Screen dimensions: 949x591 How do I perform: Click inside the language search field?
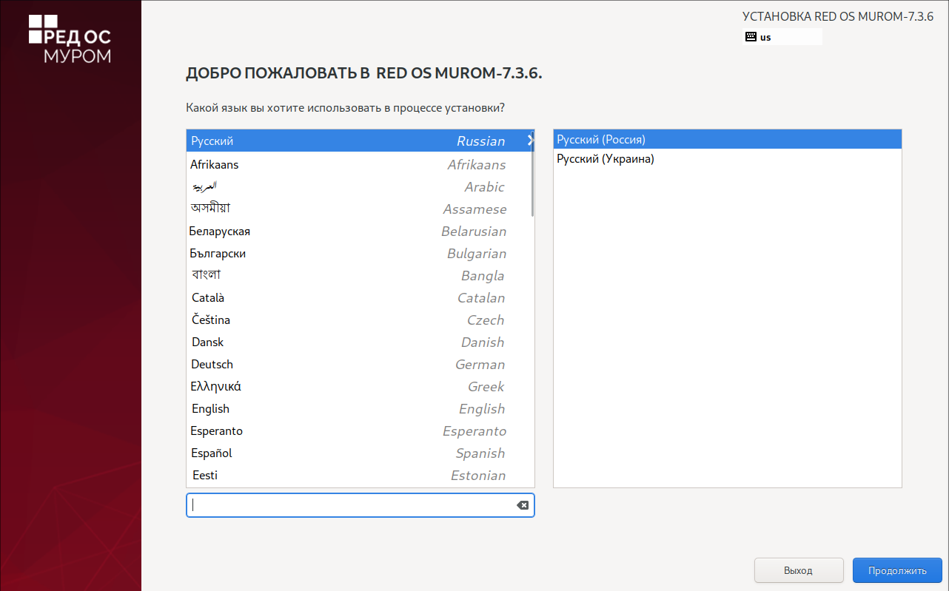click(x=348, y=505)
